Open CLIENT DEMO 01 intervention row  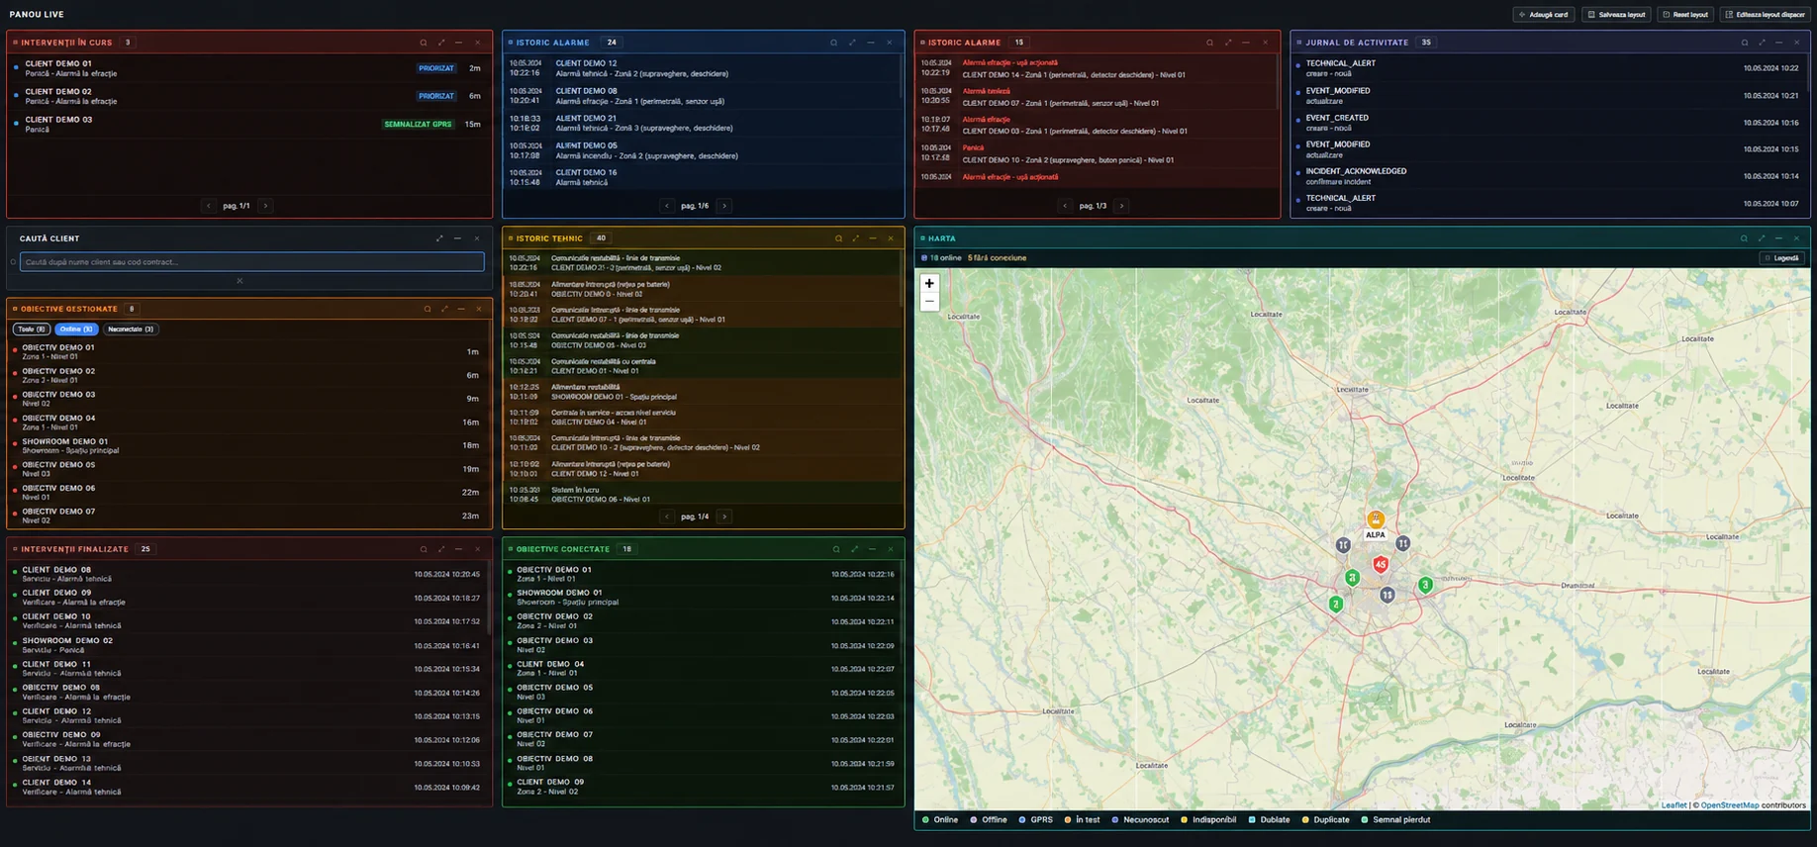pyautogui.click(x=248, y=68)
